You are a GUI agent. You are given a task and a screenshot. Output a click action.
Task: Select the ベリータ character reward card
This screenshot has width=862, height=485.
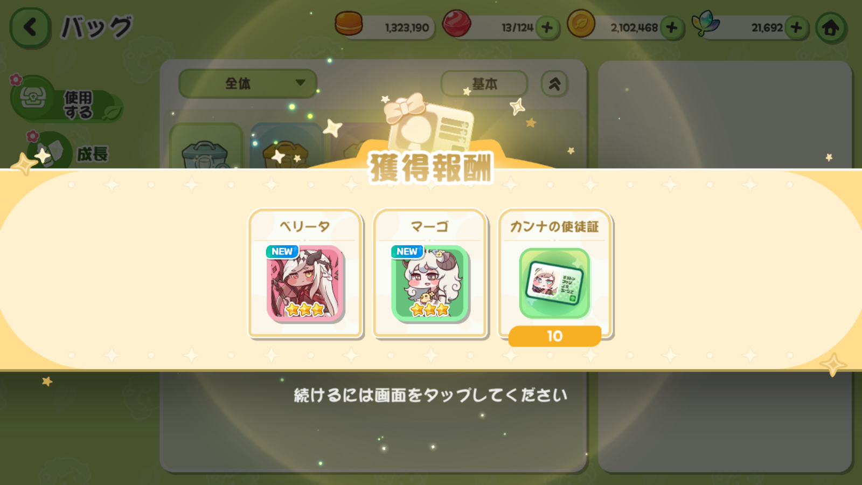[305, 273]
